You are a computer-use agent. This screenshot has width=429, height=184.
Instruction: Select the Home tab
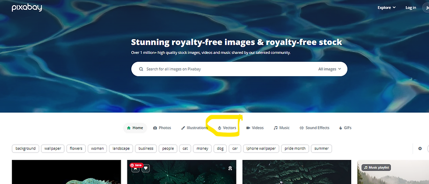click(x=135, y=128)
